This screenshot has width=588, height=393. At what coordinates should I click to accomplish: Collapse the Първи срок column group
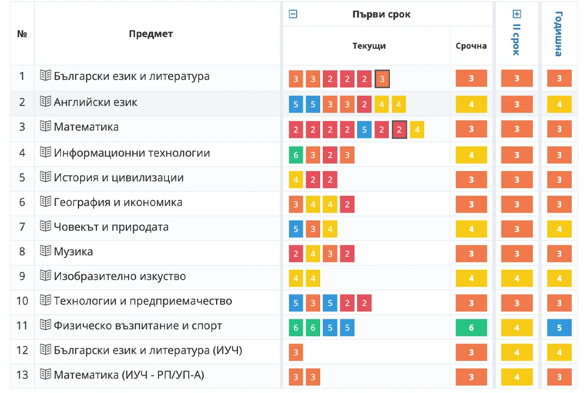[293, 14]
